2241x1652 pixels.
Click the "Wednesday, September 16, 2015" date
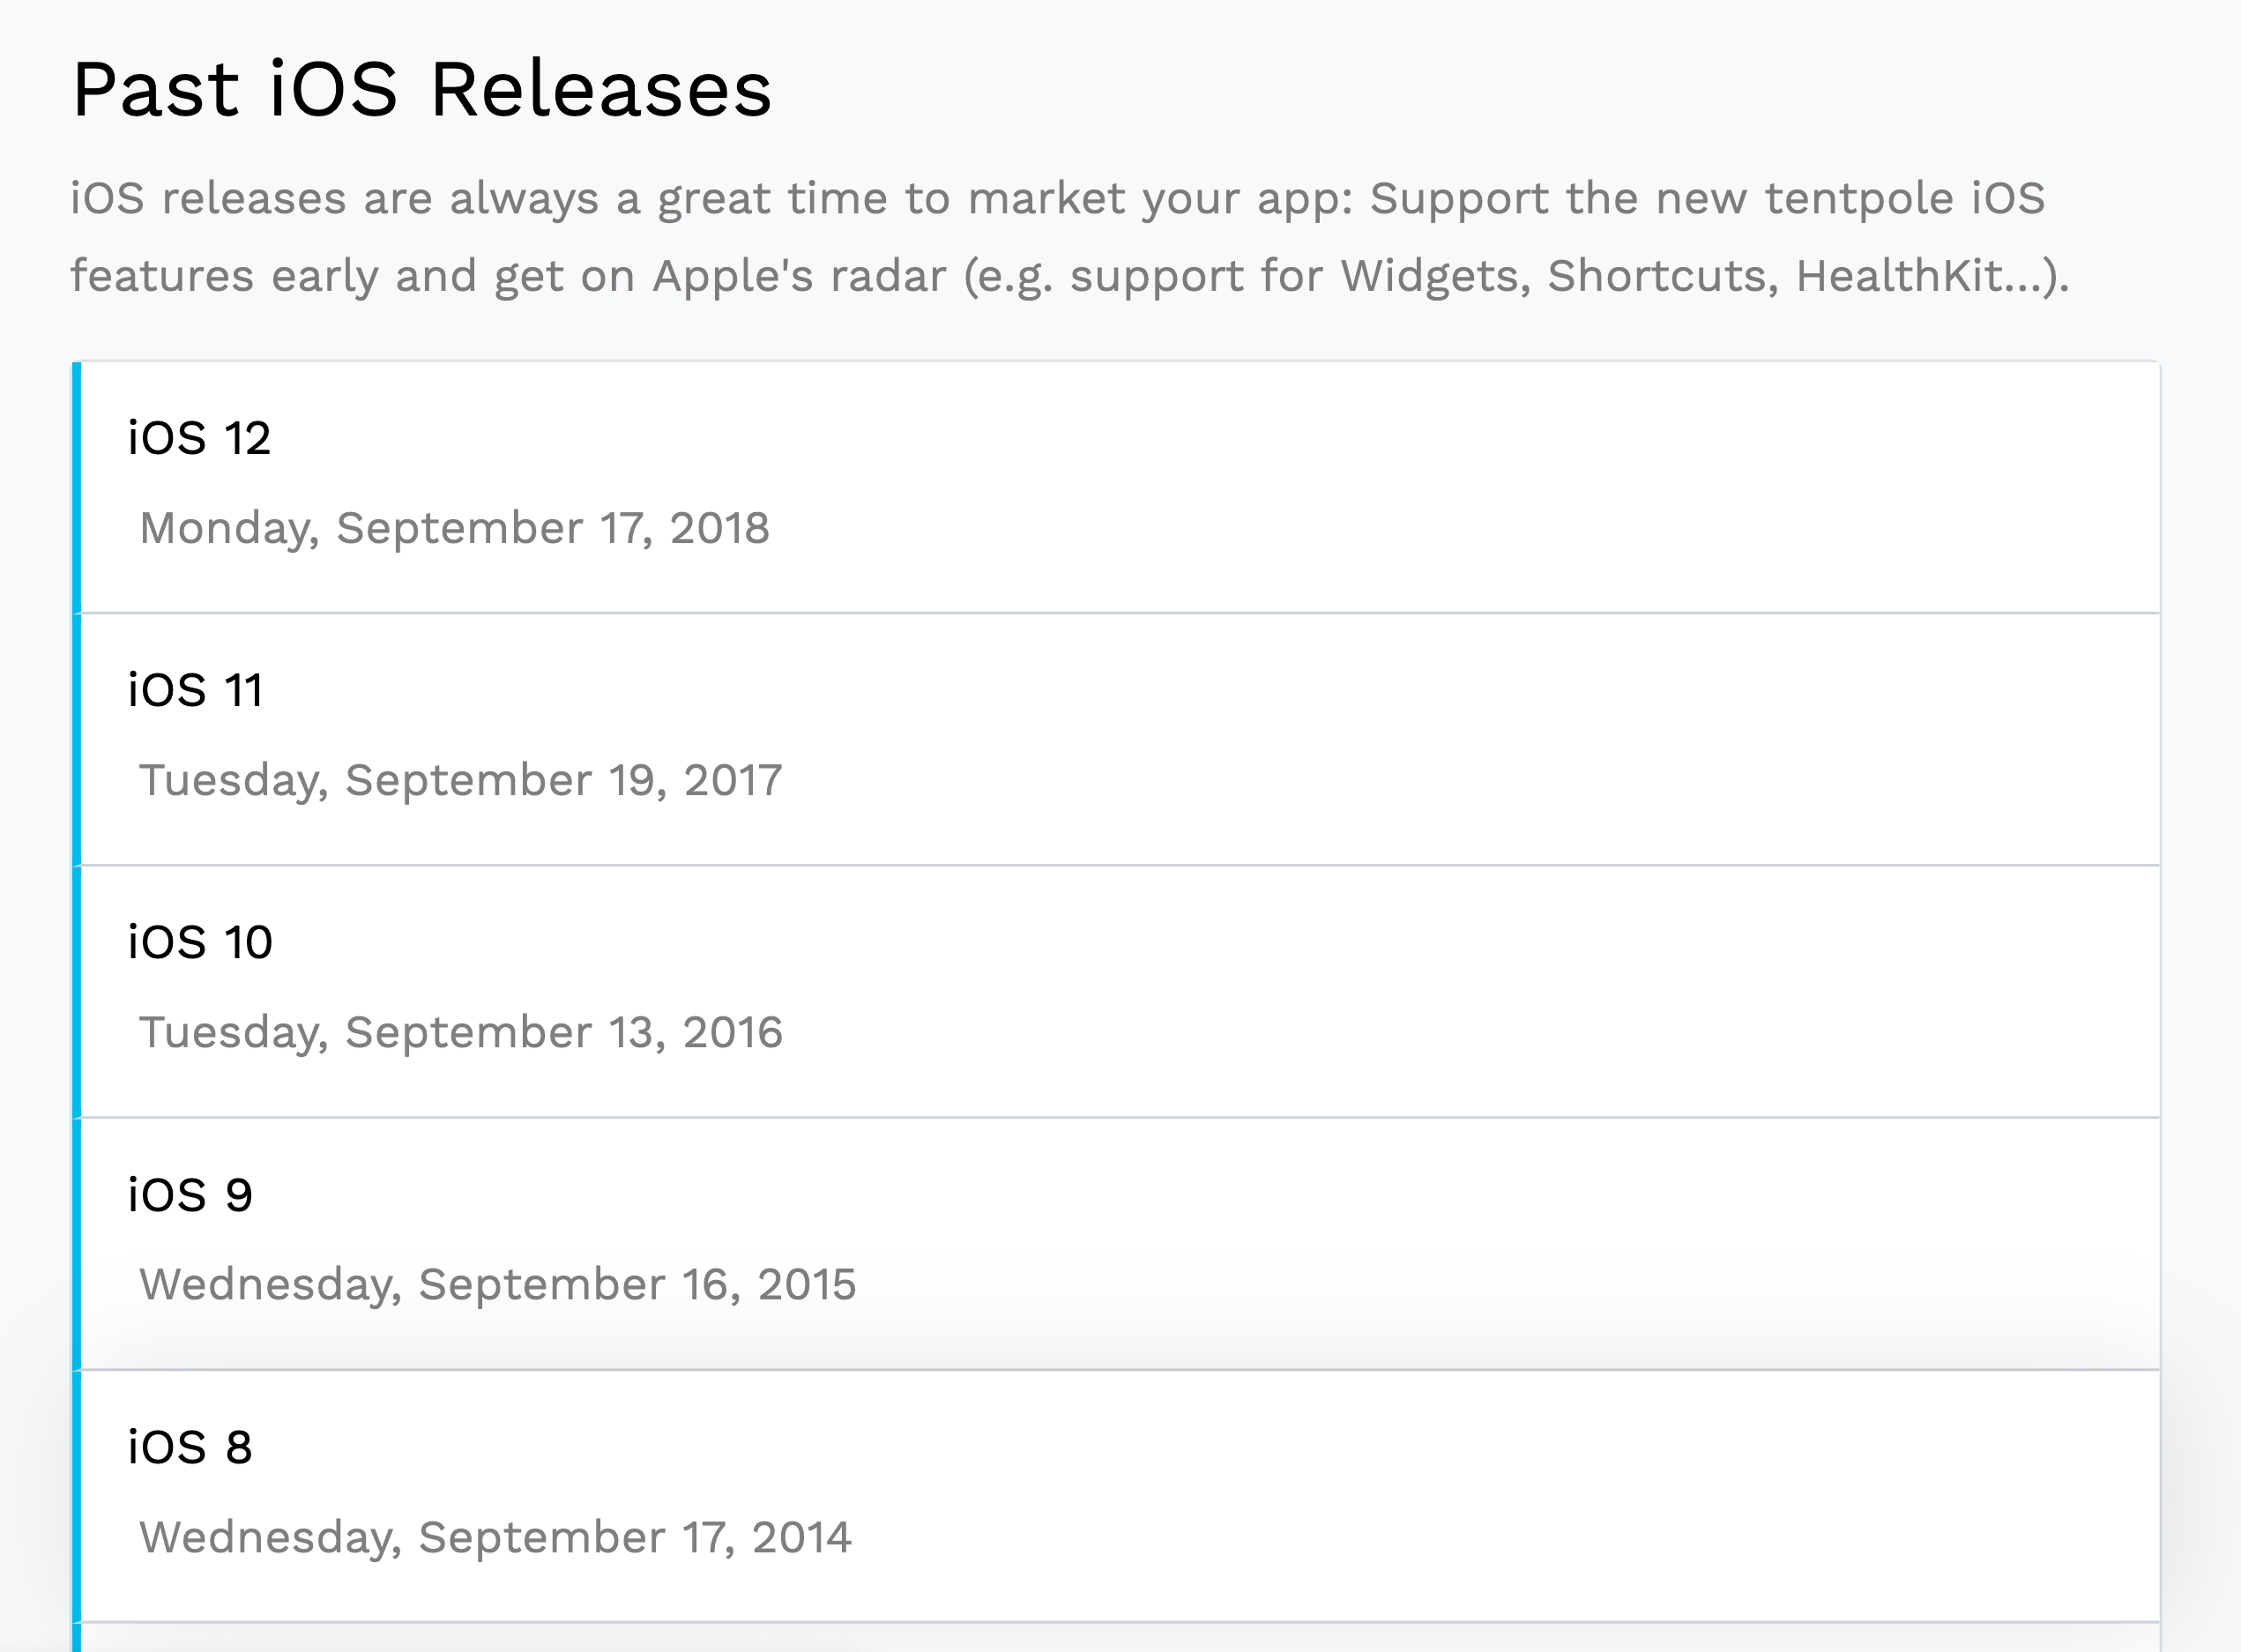[x=496, y=1284]
